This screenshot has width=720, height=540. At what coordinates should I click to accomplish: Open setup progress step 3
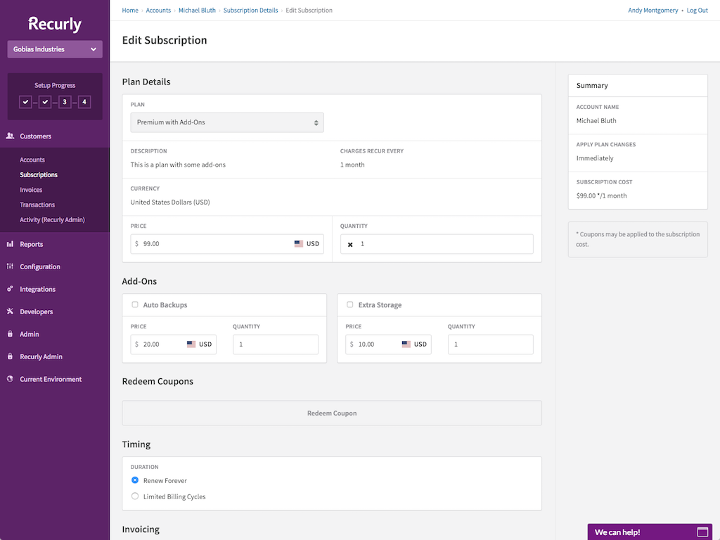pos(65,102)
